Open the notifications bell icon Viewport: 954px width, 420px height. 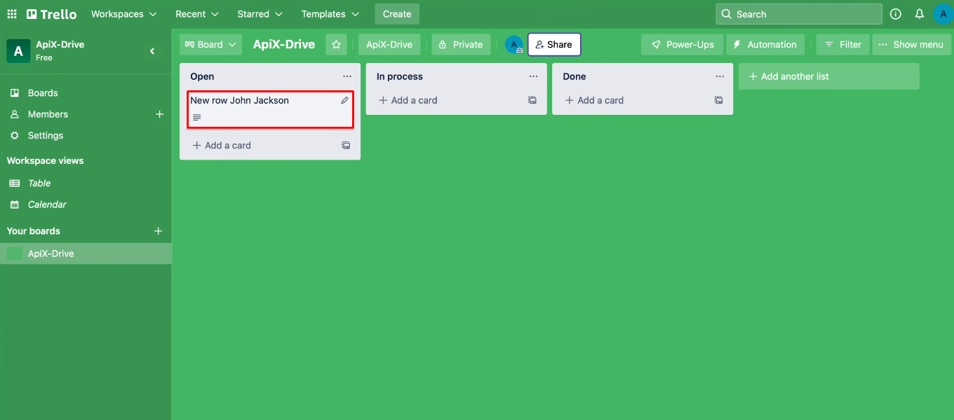(919, 13)
